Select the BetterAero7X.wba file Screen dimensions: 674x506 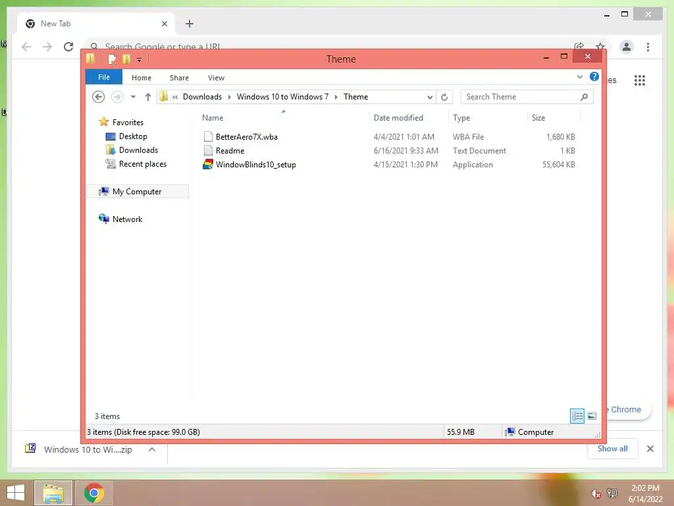pos(246,137)
